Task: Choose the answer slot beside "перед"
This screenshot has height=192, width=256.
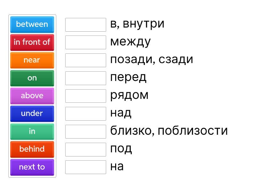Action: click(85, 78)
